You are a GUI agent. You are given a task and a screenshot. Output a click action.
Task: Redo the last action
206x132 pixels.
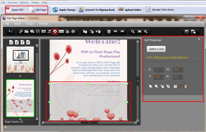pos(122,32)
